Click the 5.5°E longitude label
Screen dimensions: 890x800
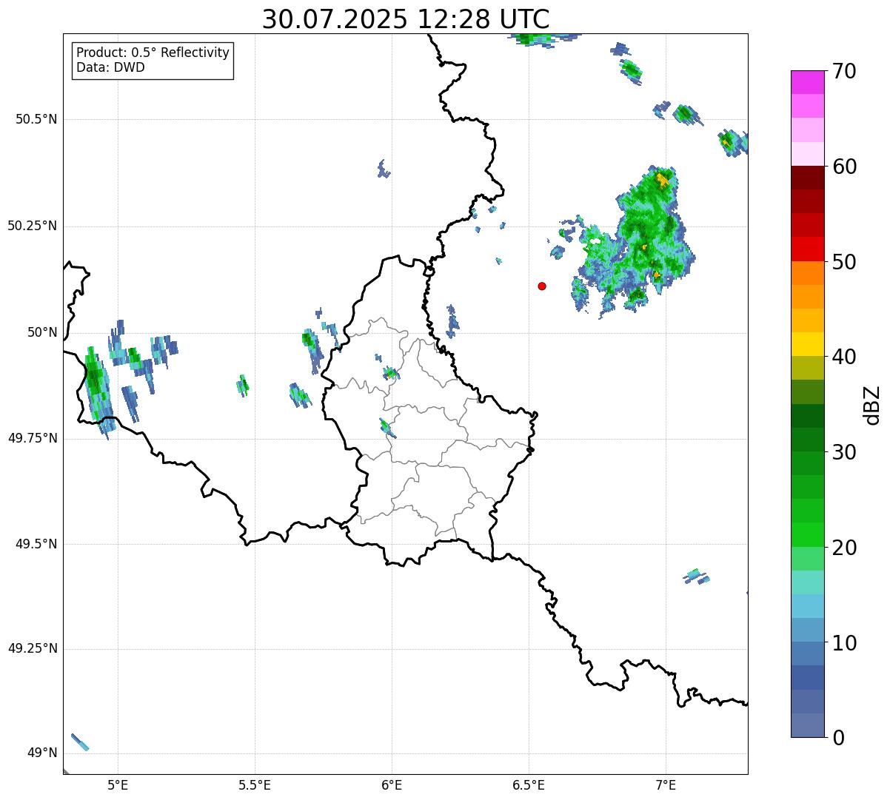(x=255, y=785)
